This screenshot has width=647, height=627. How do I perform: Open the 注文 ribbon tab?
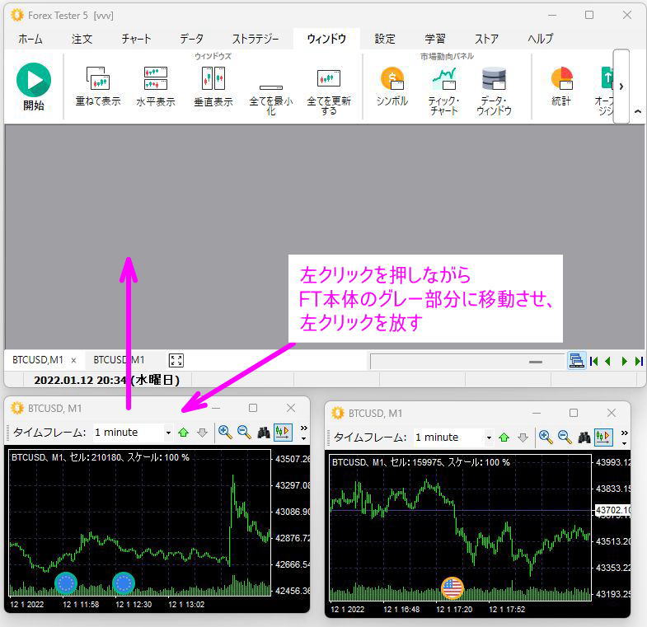(x=82, y=39)
